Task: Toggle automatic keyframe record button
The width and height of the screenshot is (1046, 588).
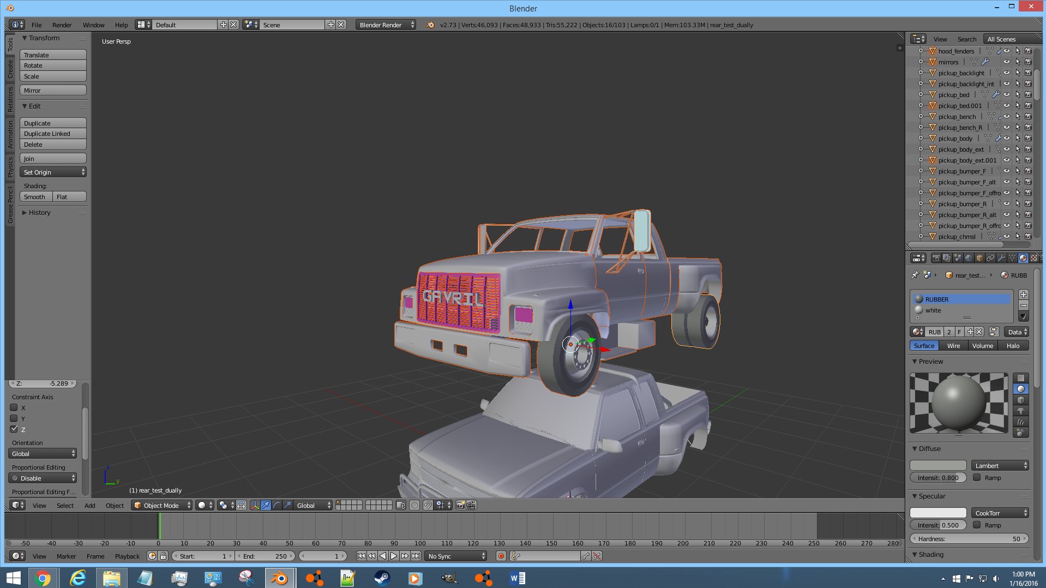Action: pyautogui.click(x=501, y=556)
